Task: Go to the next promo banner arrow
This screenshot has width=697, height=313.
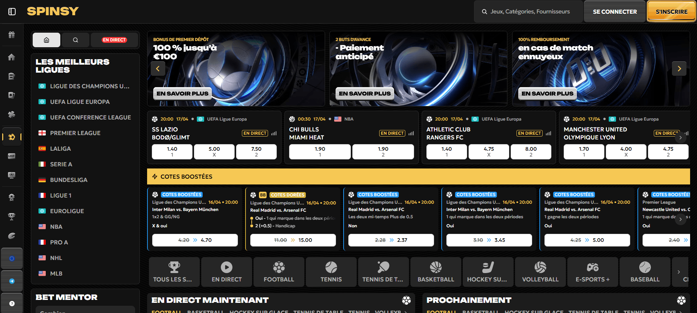Action: [x=679, y=69]
